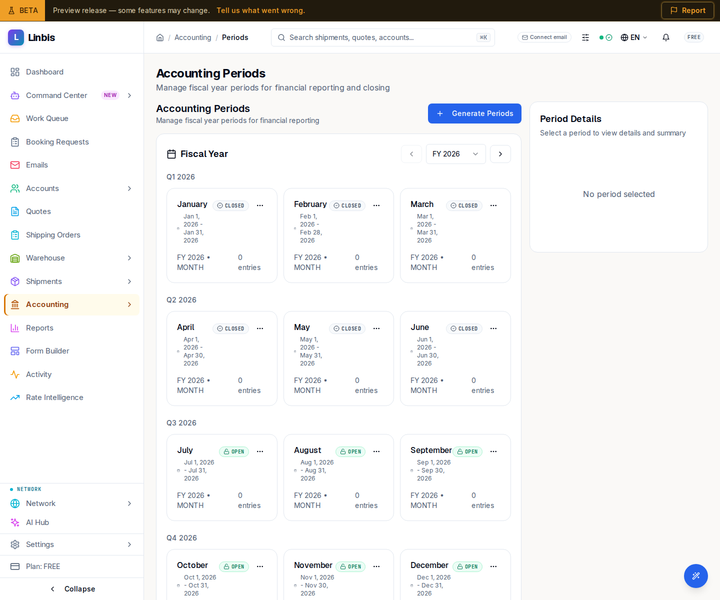Click the Report button in beta banner

tap(687, 10)
